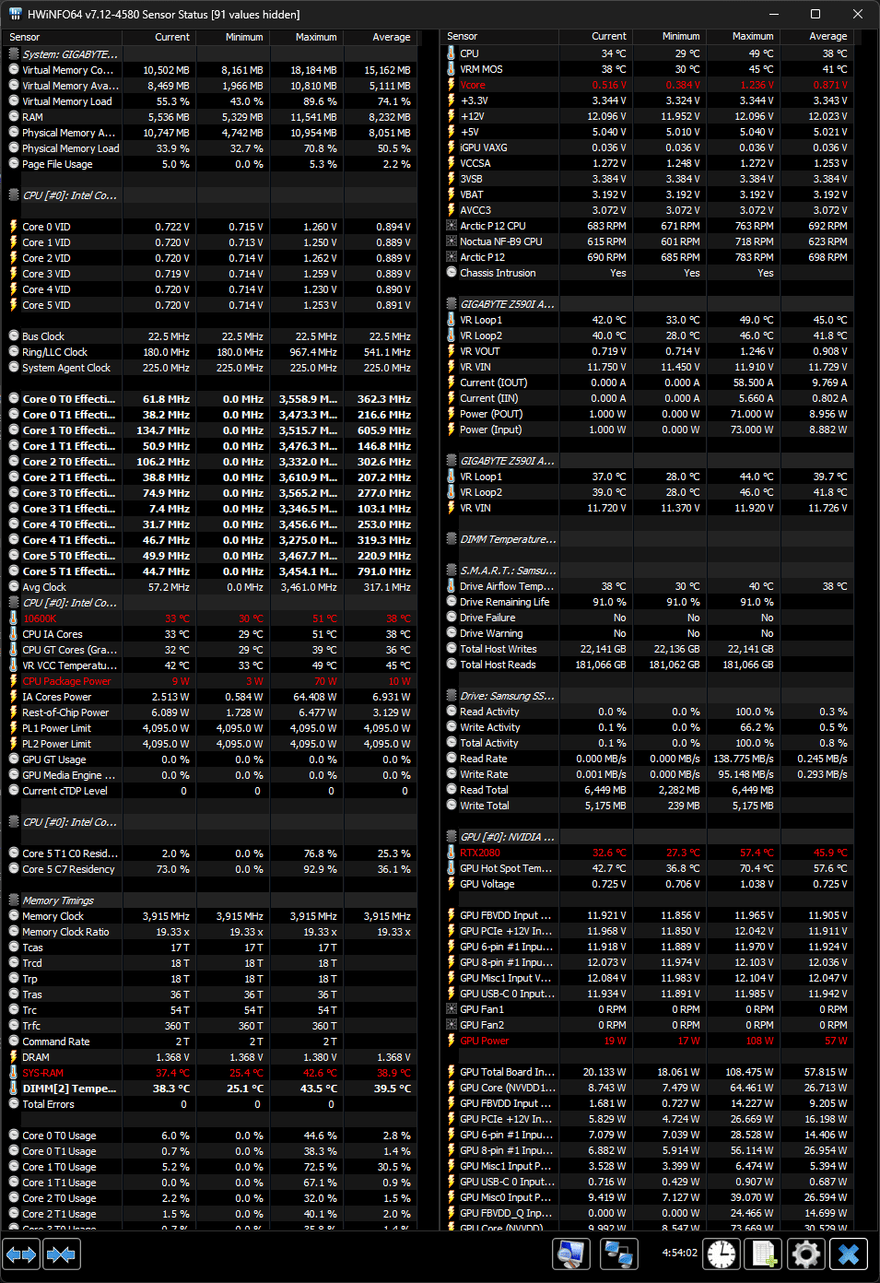
Task: Click the left panel Sensor column header
Action: pyautogui.click(x=64, y=37)
